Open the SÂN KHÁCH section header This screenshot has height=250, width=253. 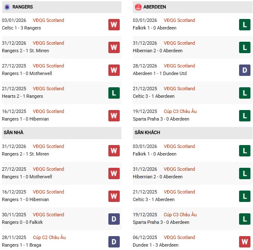[148, 132]
